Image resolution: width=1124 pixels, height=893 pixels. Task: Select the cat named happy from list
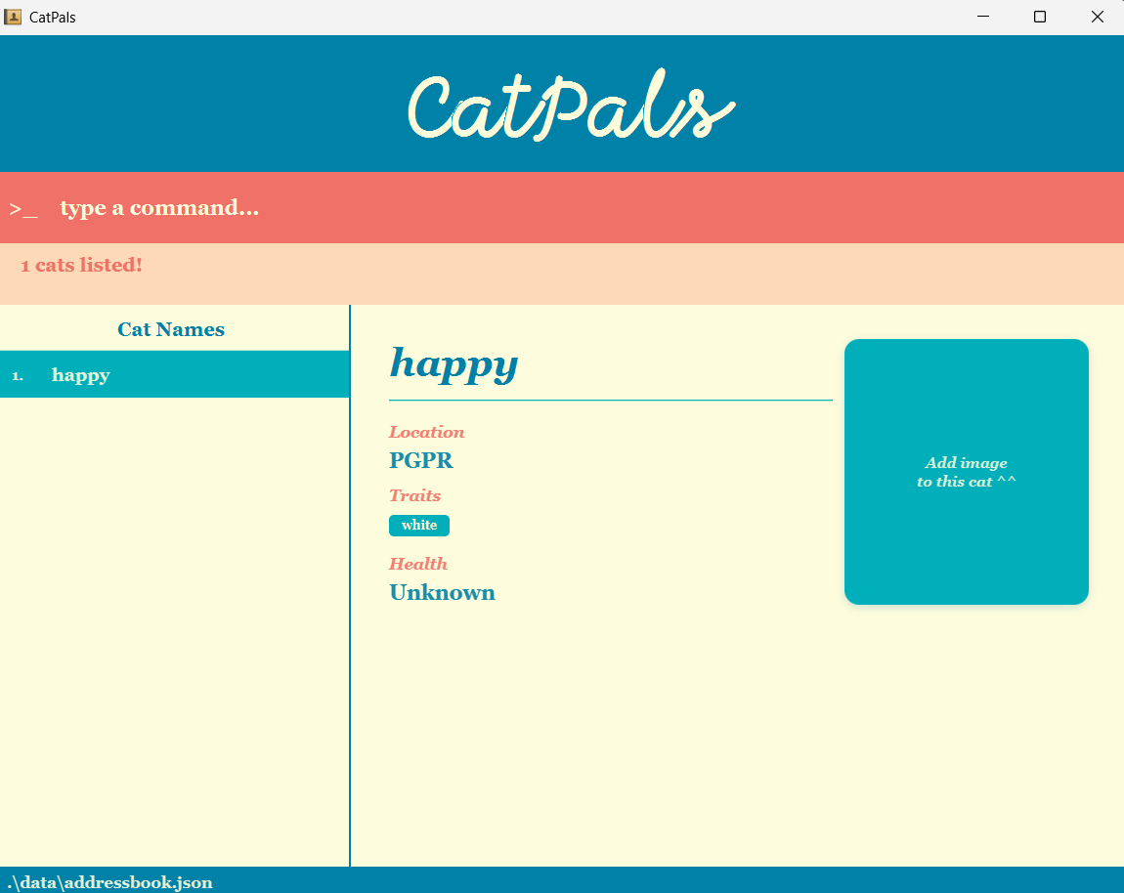pos(80,374)
